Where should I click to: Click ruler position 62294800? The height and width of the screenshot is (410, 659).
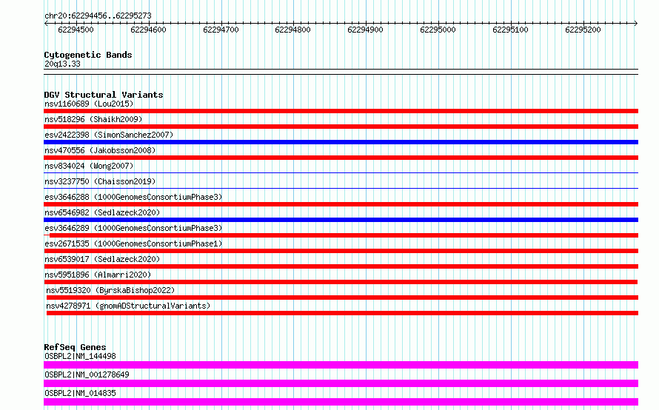point(292,30)
